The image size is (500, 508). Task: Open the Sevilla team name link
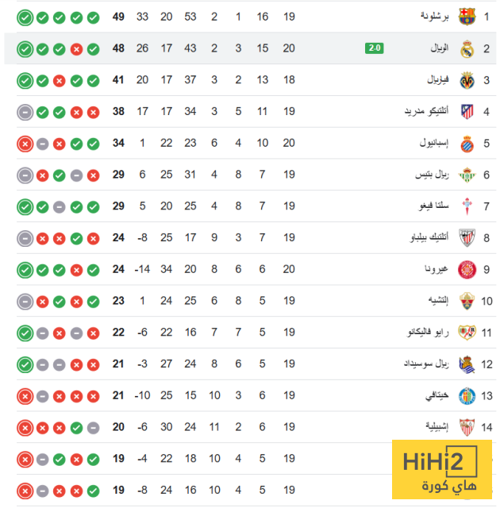point(434,428)
